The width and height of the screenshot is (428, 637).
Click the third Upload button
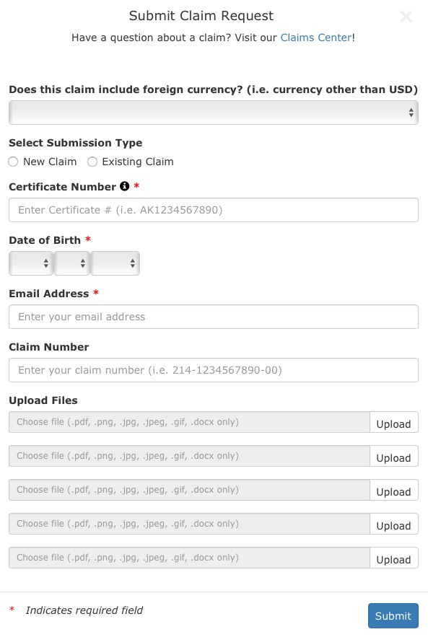394,490
